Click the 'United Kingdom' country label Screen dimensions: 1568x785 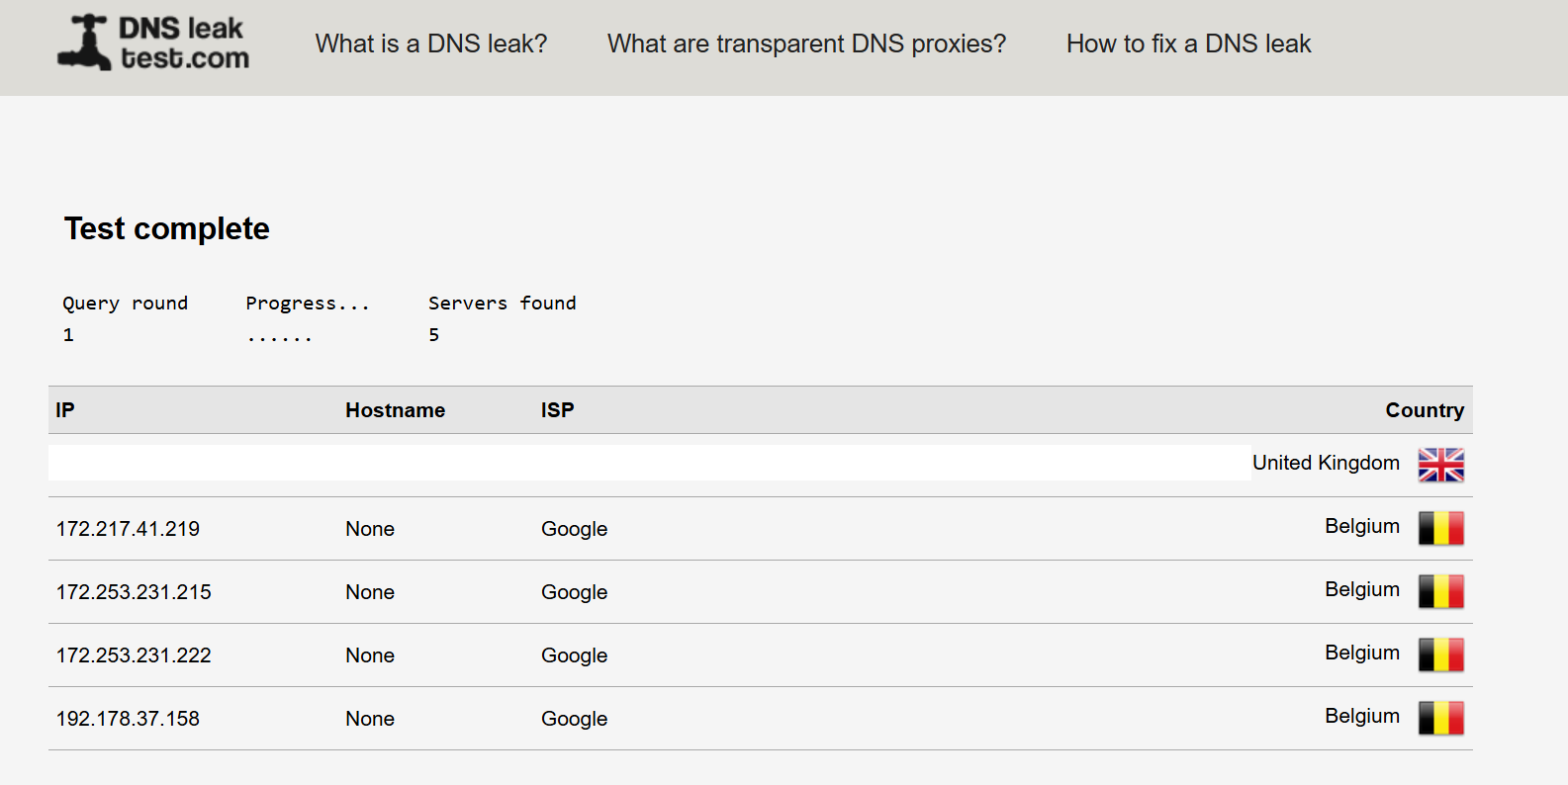pos(1326,463)
